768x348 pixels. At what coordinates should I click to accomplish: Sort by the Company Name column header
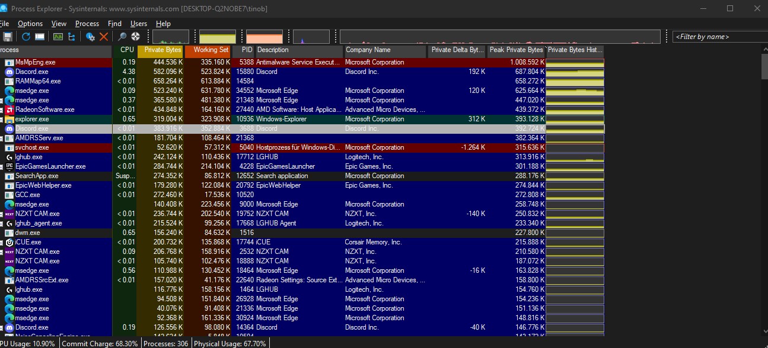point(385,51)
